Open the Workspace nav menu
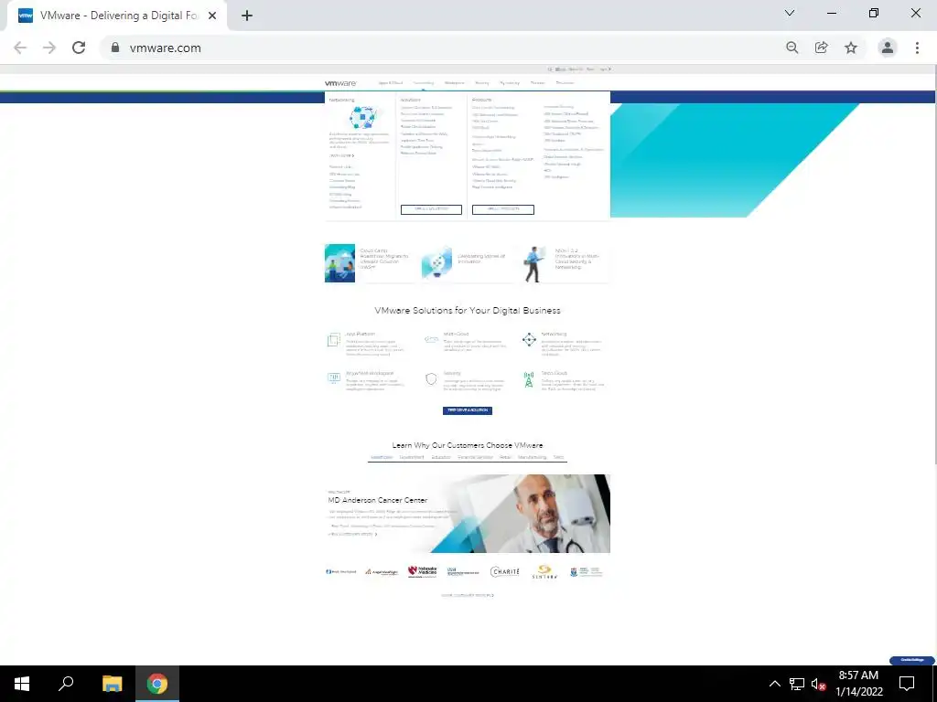 coord(455,83)
